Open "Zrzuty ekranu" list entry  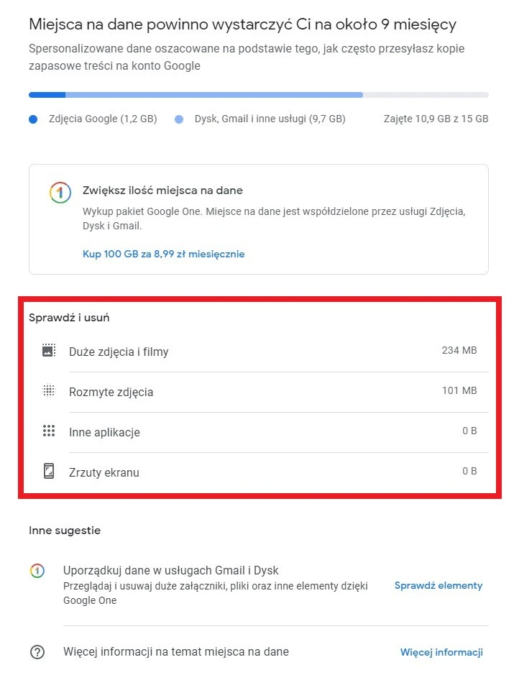pyautogui.click(x=104, y=472)
